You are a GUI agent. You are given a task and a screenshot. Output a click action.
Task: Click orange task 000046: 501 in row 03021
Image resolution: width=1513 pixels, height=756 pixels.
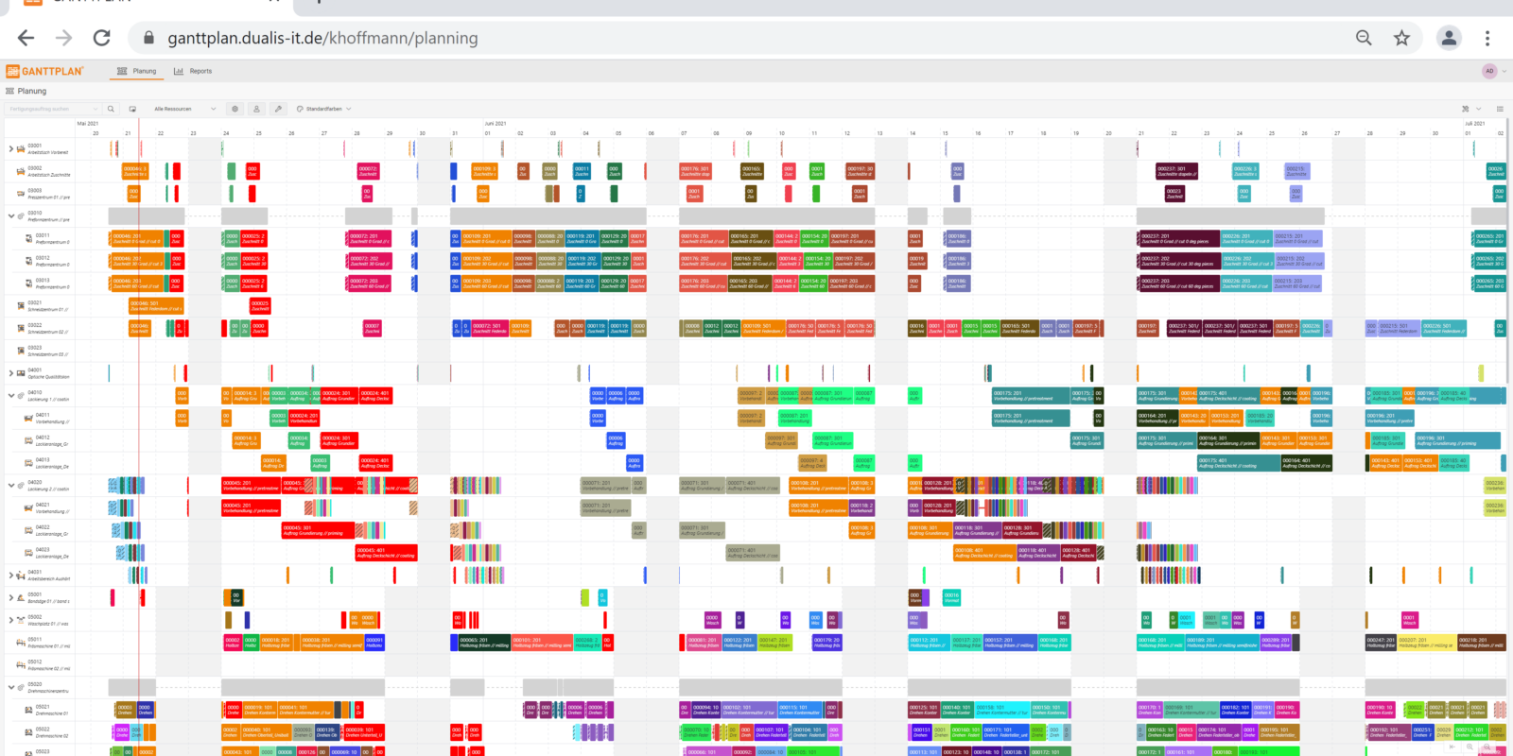(x=156, y=305)
